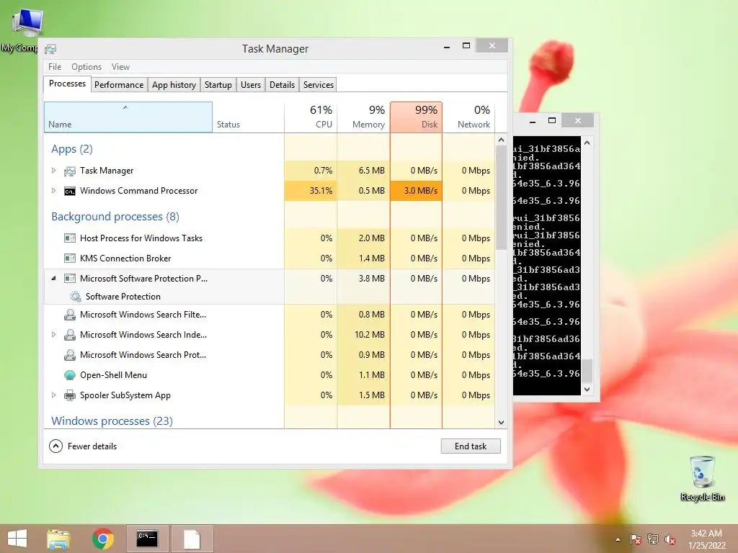Viewport: 738px width, 553px height.
Task: Expand Microsoft Windows Search Indexer row
Action: pos(53,335)
